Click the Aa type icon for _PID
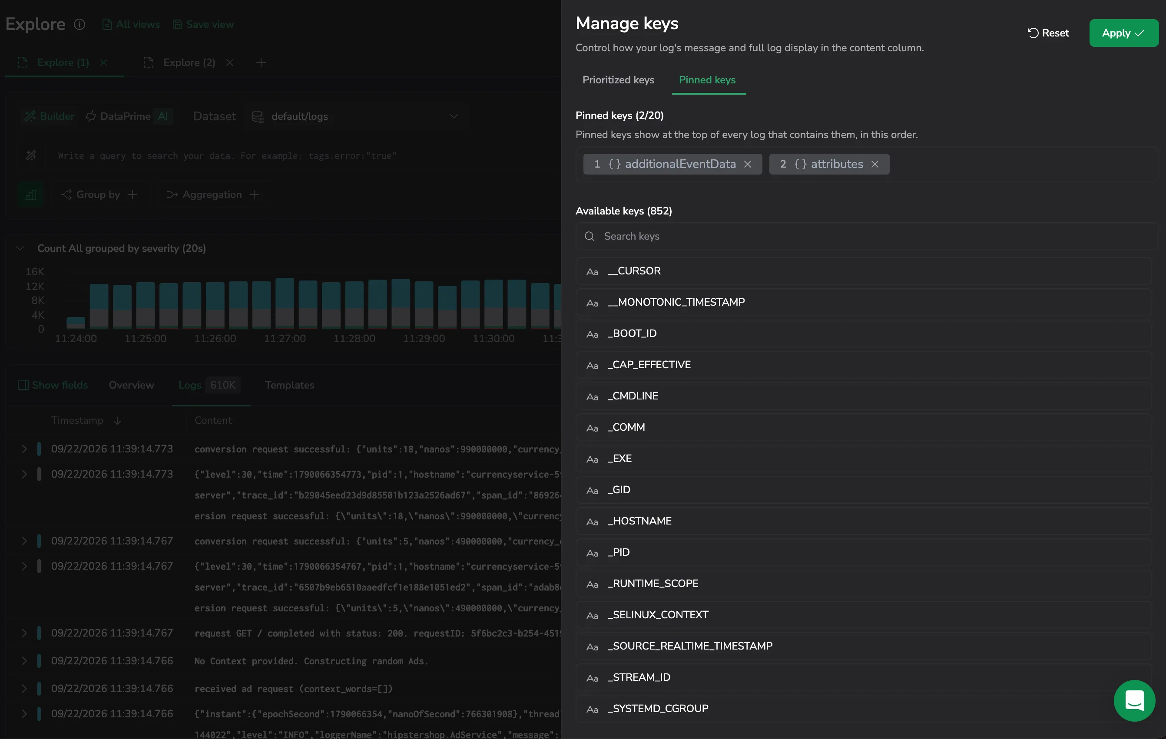Viewport: 1166px width, 739px height. pos(592,553)
